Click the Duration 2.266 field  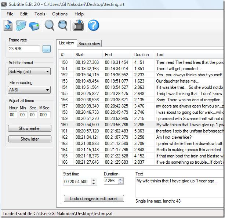pyautogui.click(x=111, y=181)
